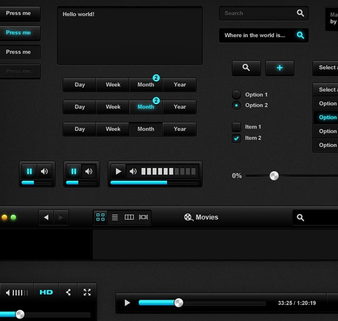Image resolution: width=338 pixels, height=321 pixels.
Task: Switch to column view icon
Action: click(129, 217)
